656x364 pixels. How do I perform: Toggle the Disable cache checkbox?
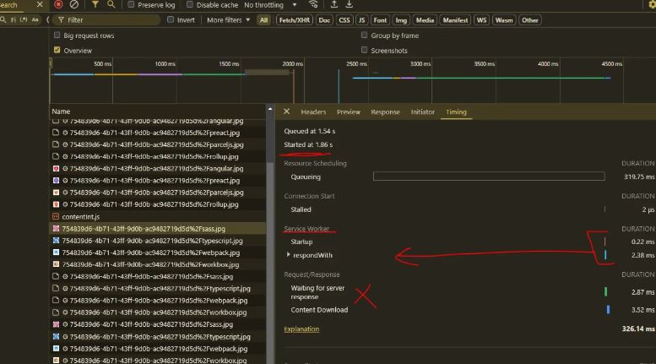coord(190,5)
